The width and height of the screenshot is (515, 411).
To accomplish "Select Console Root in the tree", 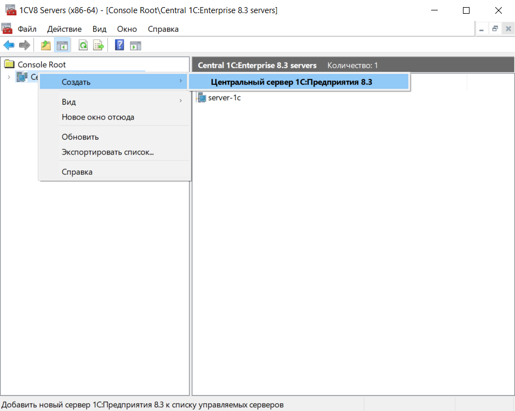I will click(x=42, y=65).
